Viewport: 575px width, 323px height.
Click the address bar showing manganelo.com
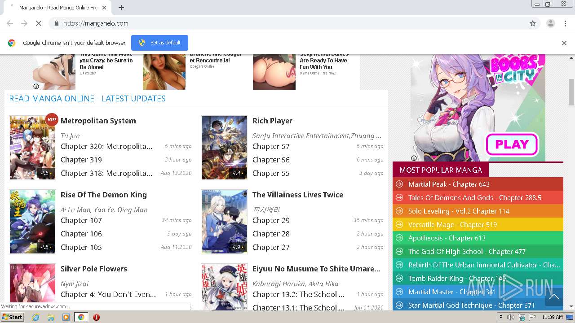(287, 23)
